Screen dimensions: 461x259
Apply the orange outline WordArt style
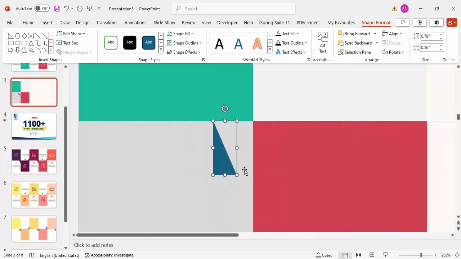point(257,44)
